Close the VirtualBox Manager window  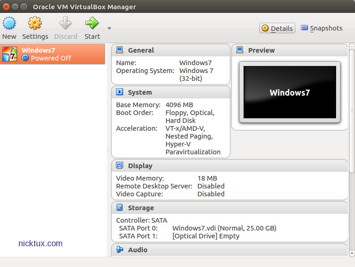(x=6, y=6)
